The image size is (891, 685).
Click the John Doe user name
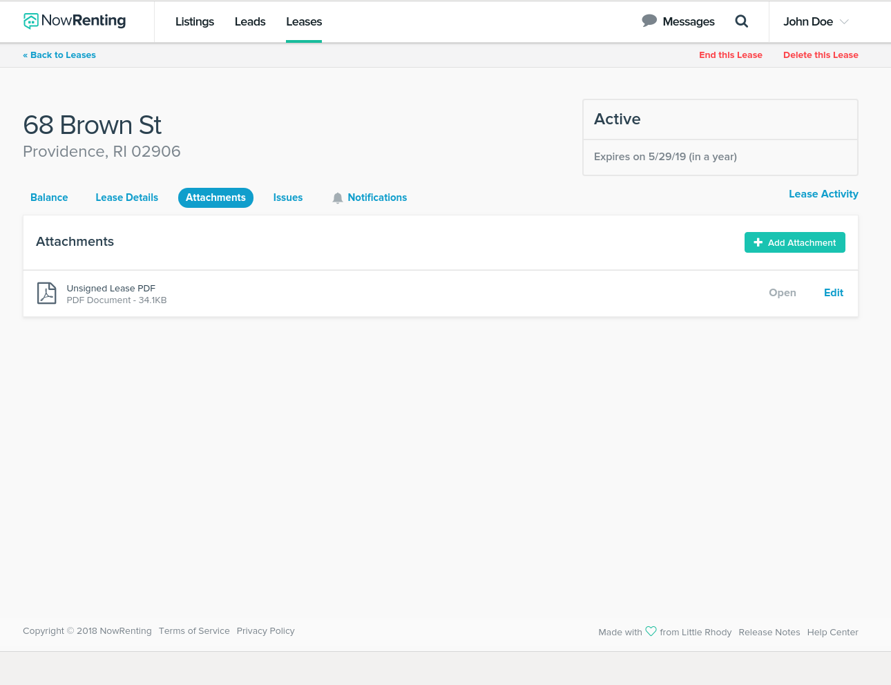(x=808, y=21)
